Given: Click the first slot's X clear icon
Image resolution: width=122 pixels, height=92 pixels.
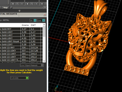Looking at the screenshot, I should [x=22, y=4].
